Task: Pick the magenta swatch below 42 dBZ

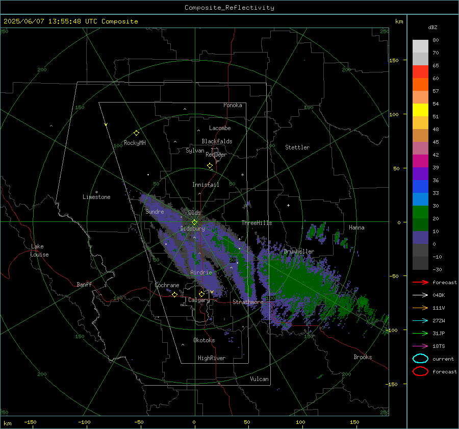Action: click(x=420, y=161)
